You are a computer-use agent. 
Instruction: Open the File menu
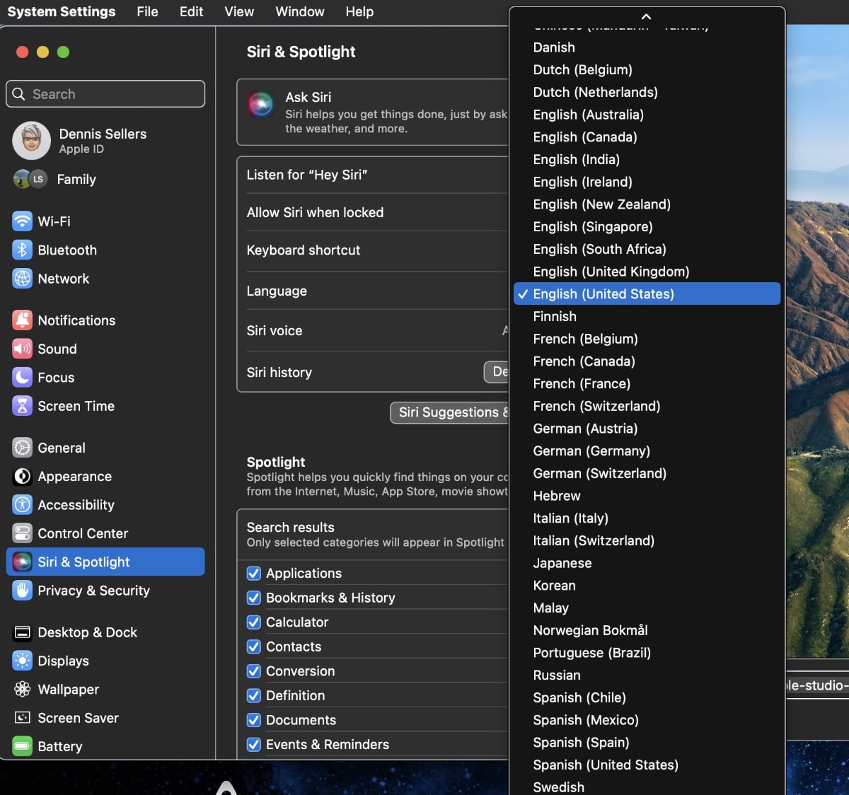[147, 12]
